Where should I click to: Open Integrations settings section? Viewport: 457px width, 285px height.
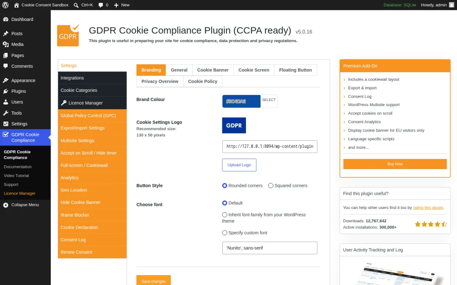coord(92,78)
